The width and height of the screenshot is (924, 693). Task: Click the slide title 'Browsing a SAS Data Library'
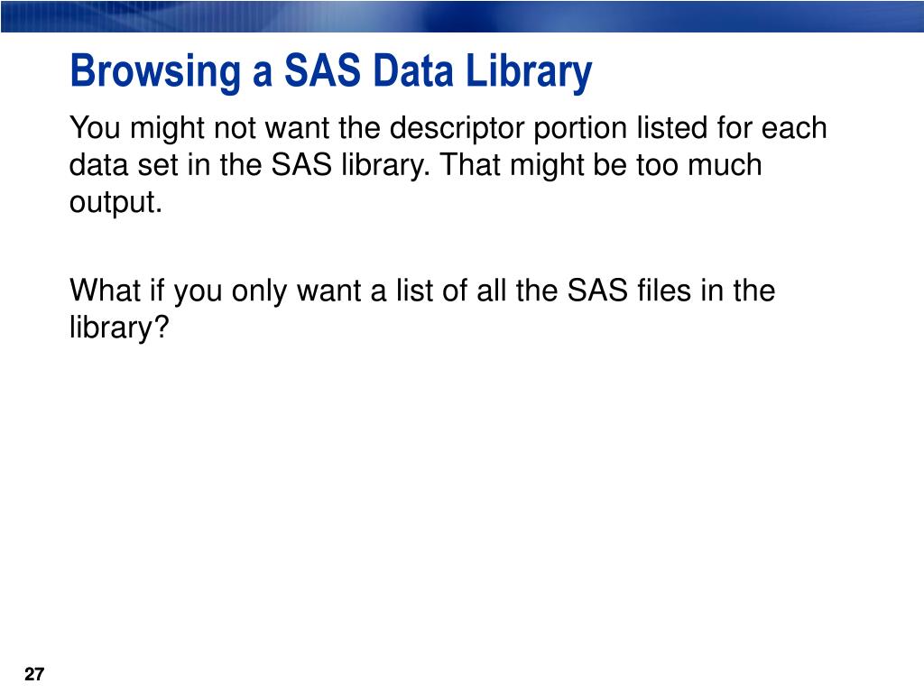[x=331, y=71]
